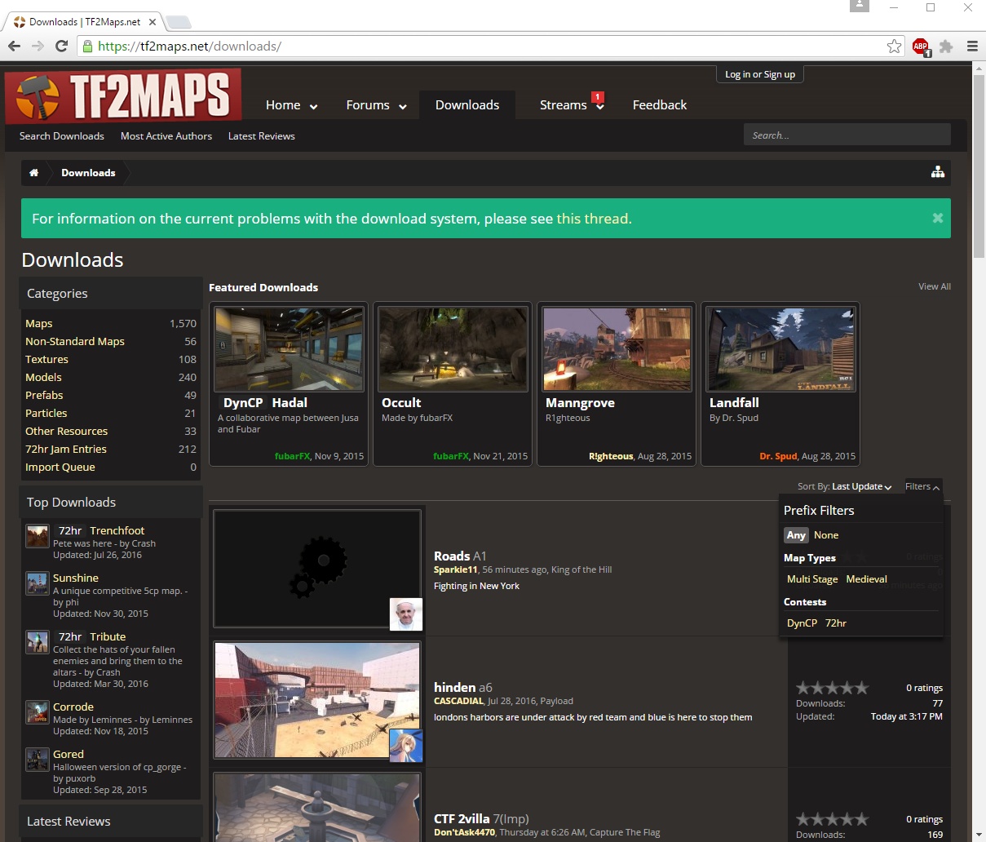986x842 pixels.
Task: Open the Prefabs category
Action: (x=44, y=396)
